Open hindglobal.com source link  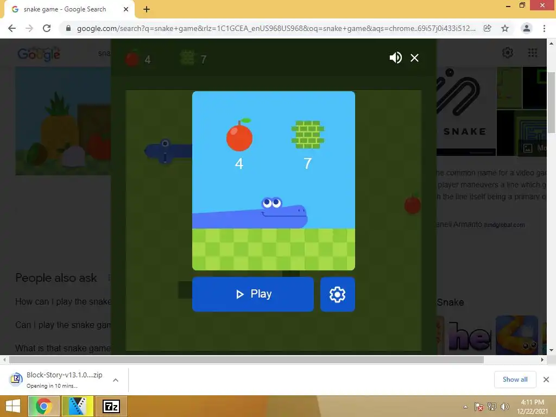coord(504,225)
